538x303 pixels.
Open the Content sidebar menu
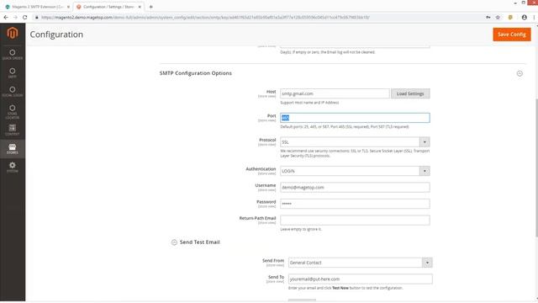13,130
